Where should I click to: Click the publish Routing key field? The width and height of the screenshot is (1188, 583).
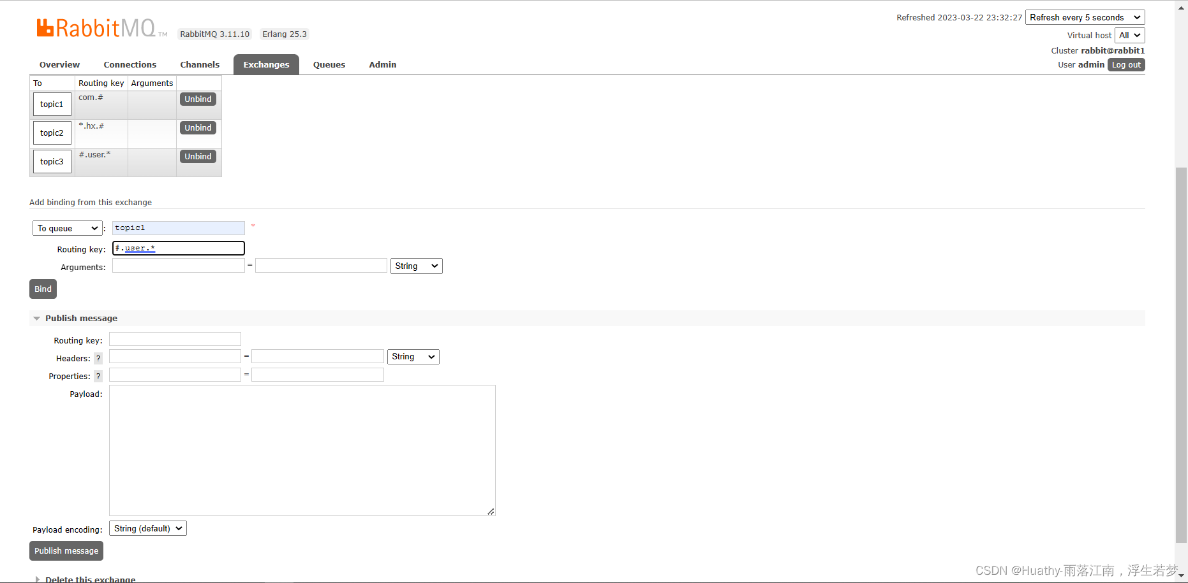(x=175, y=339)
